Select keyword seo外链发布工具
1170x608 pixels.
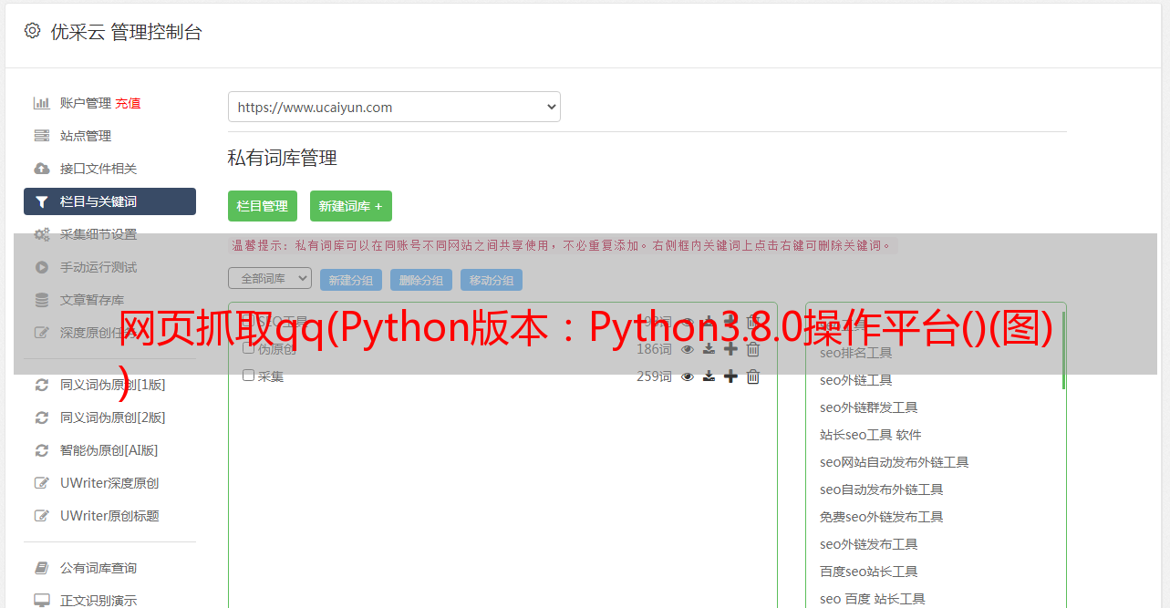[869, 544]
